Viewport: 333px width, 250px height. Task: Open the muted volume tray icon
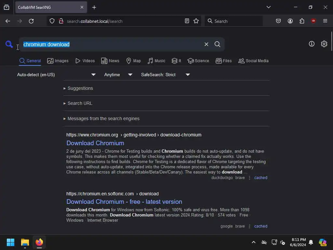pyautogui.click(x=283, y=242)
